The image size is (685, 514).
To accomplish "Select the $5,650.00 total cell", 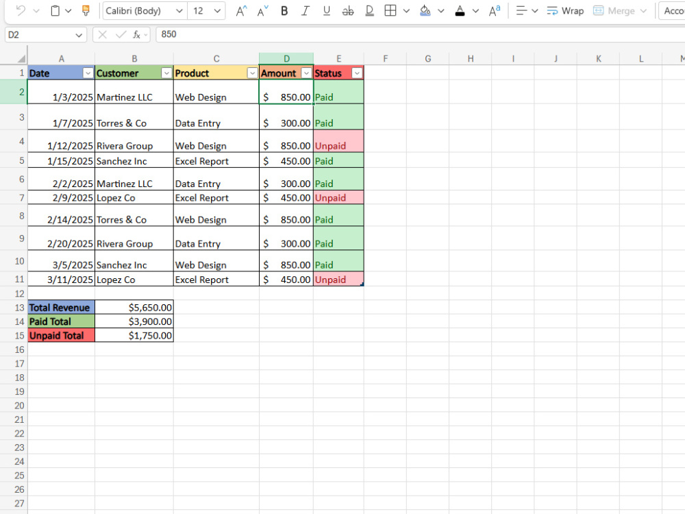I will (x=134, y=307).
